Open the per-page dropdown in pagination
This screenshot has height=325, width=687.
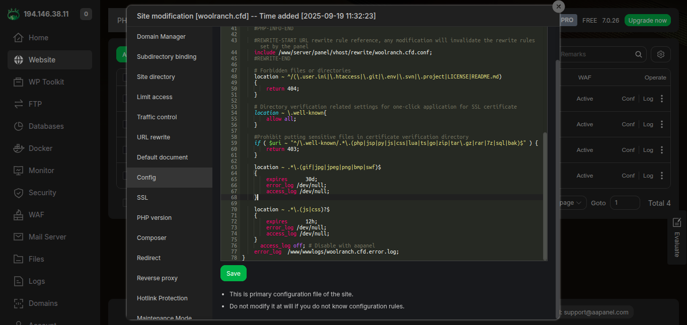click(572, 203)
